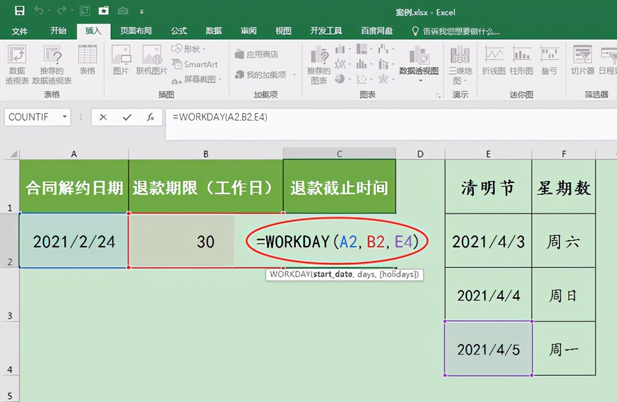This screenshot has width=617, height=402.
Task: Insert a SmartArt graphic
Action: [194, 64]
